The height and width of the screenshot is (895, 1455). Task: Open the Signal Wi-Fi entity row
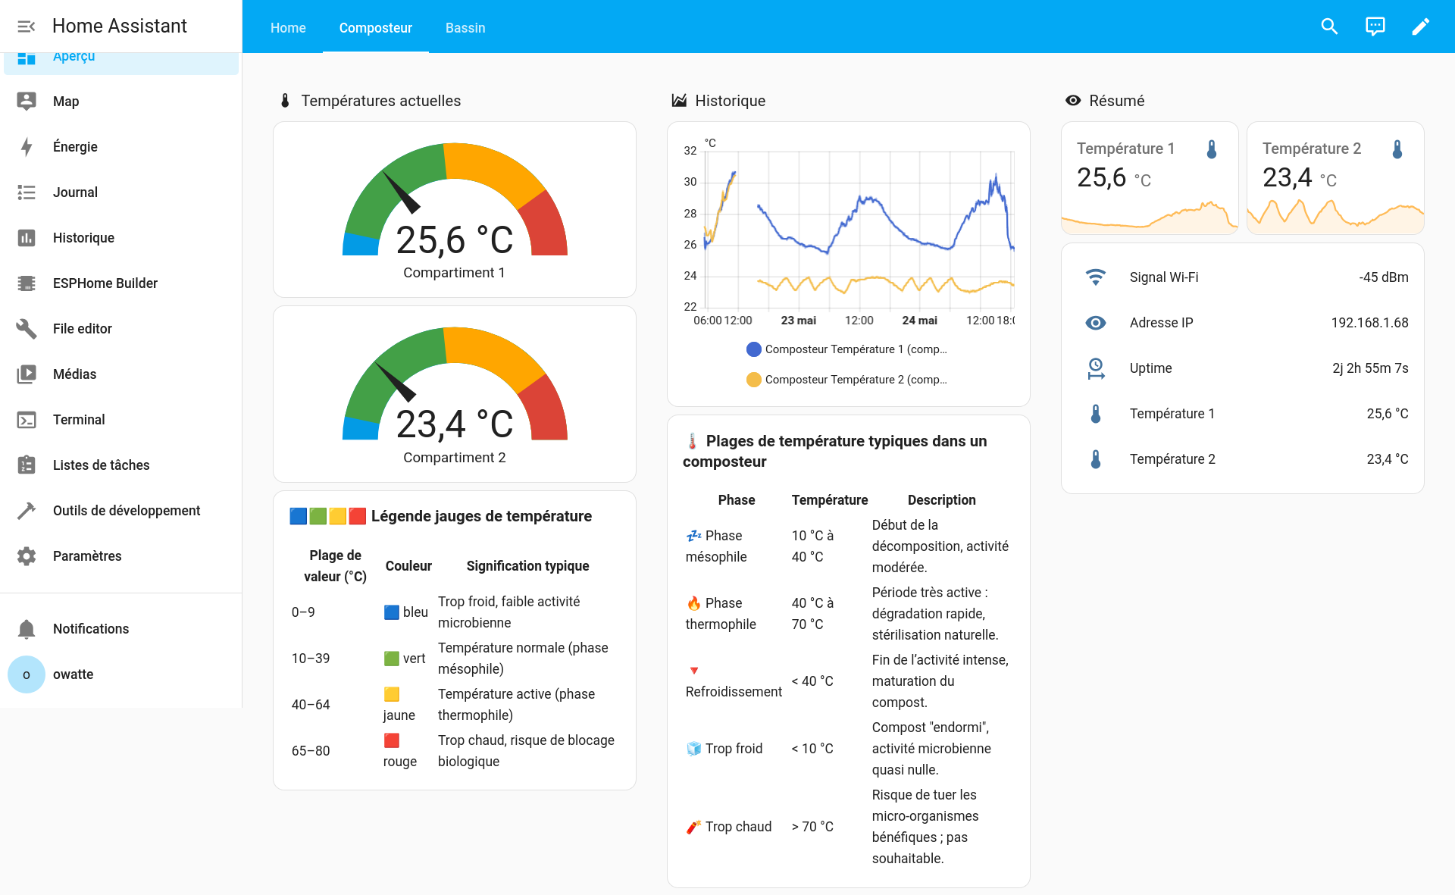pyautogui.click(x=1242, y=277)
